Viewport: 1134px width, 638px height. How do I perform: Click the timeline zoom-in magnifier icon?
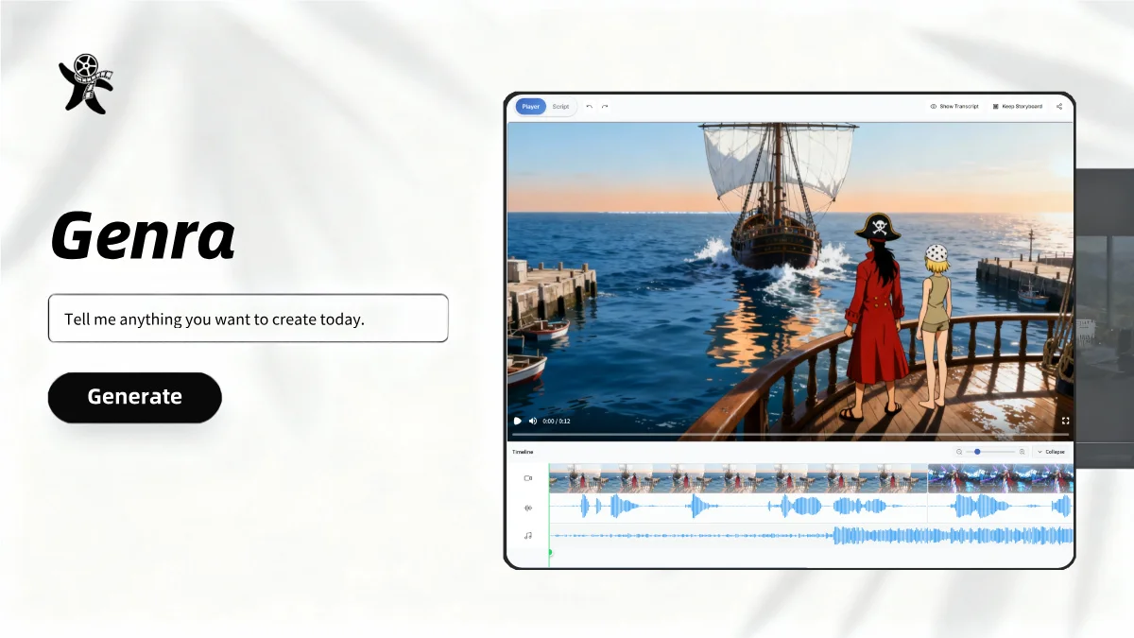tap(1021, 452)
